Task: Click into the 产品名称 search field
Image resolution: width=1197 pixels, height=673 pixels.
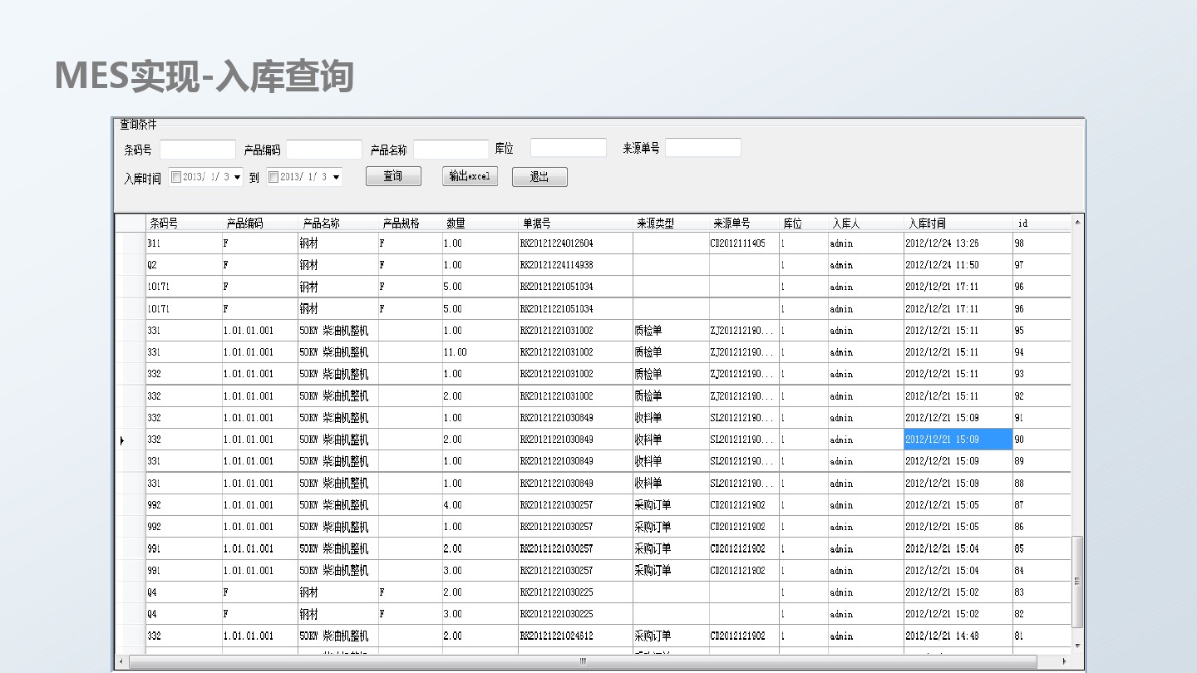Action: pos(451,150)
